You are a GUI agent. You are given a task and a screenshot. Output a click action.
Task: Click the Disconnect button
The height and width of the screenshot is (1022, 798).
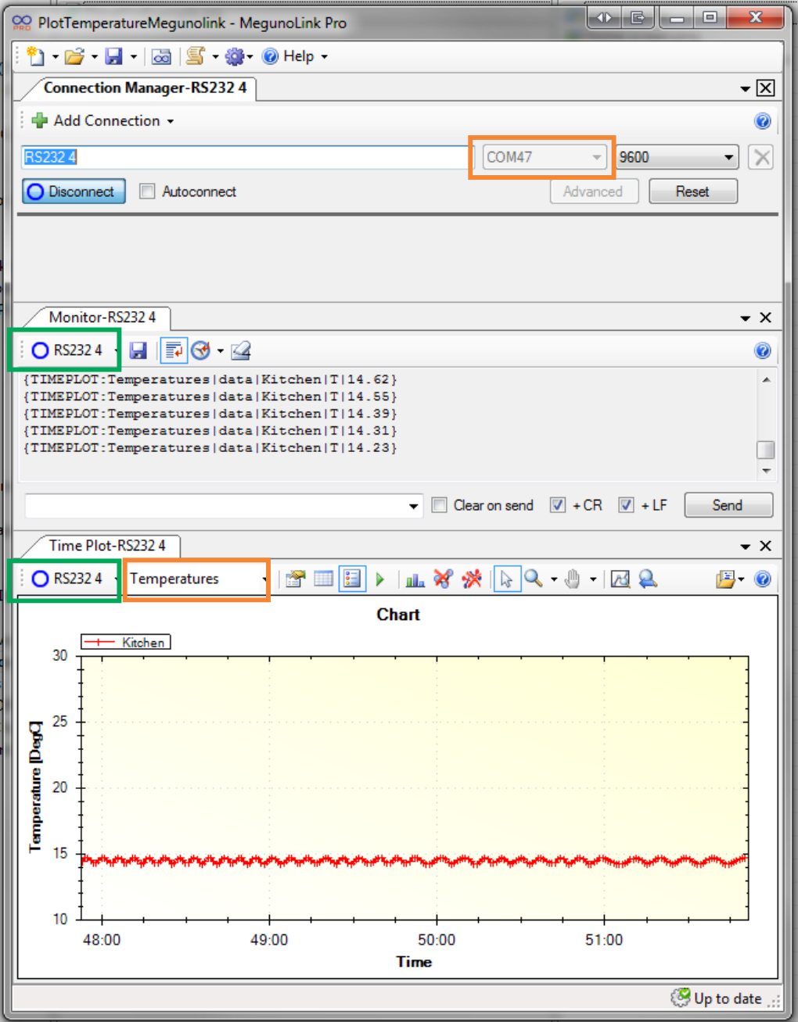(73, 191)
